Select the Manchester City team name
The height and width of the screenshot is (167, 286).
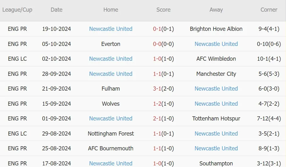[216, 74]
